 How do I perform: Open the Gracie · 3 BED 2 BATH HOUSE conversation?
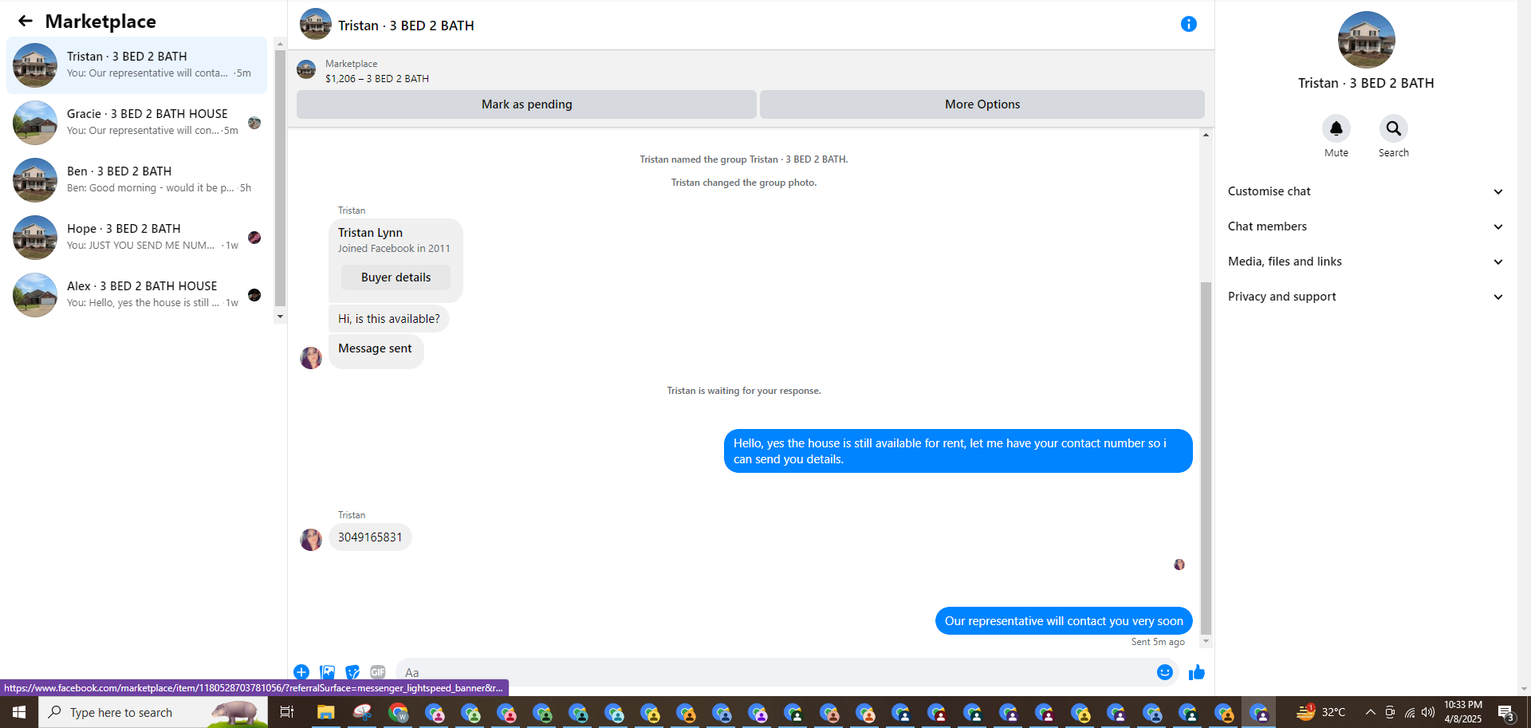137,123
